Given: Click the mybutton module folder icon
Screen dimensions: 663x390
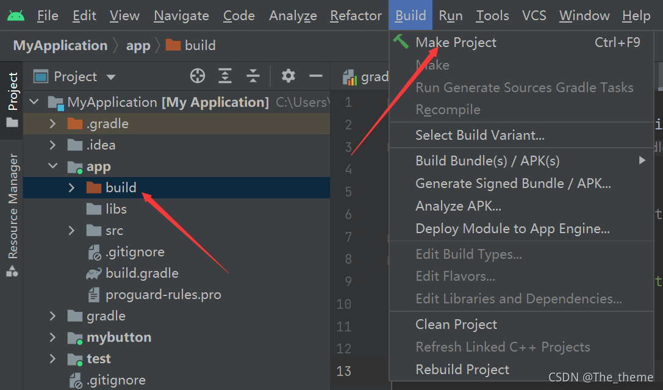Looking at the screenshot, I should (x=75, y=338).
